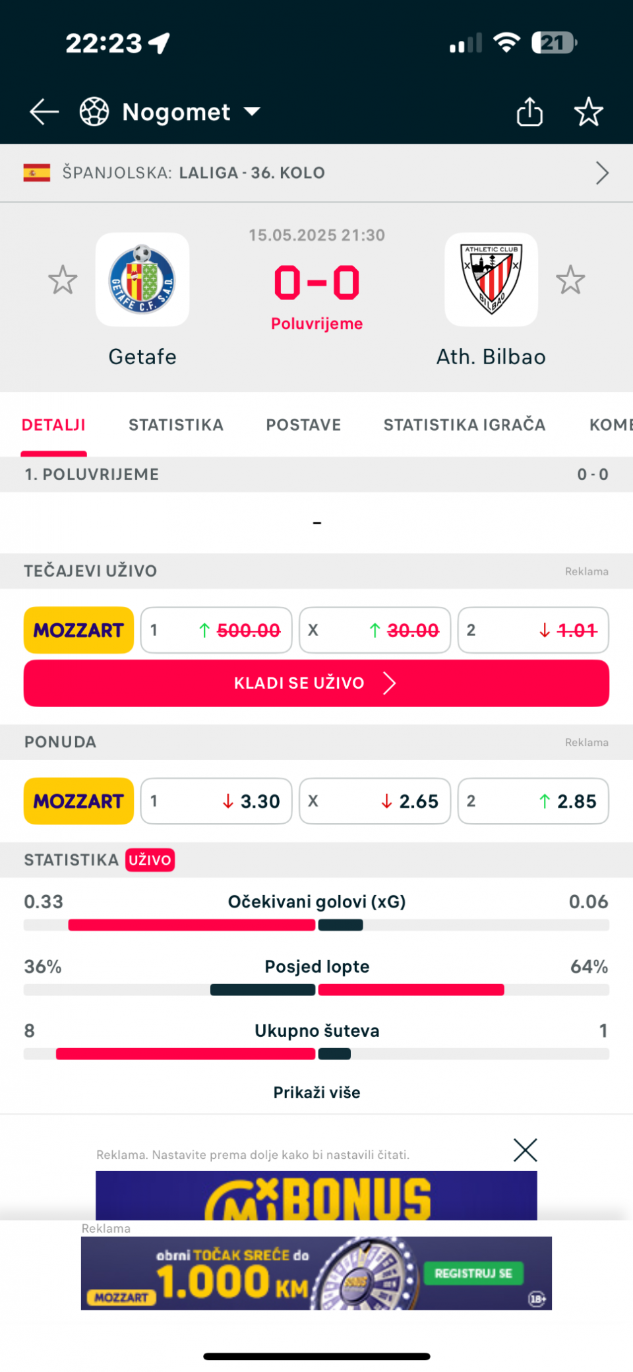This screenshot has width=633, height=1372.
Task: Switch to the POSTAVE tab
Action: [x=303, y=425]
